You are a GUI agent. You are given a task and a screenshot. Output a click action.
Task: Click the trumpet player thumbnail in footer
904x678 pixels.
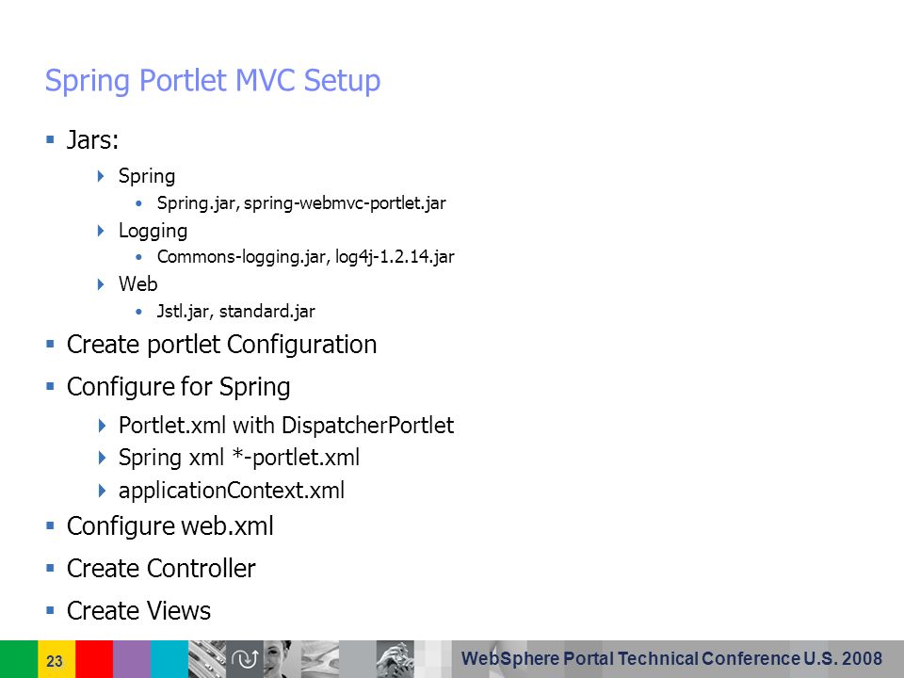(395, 659)
